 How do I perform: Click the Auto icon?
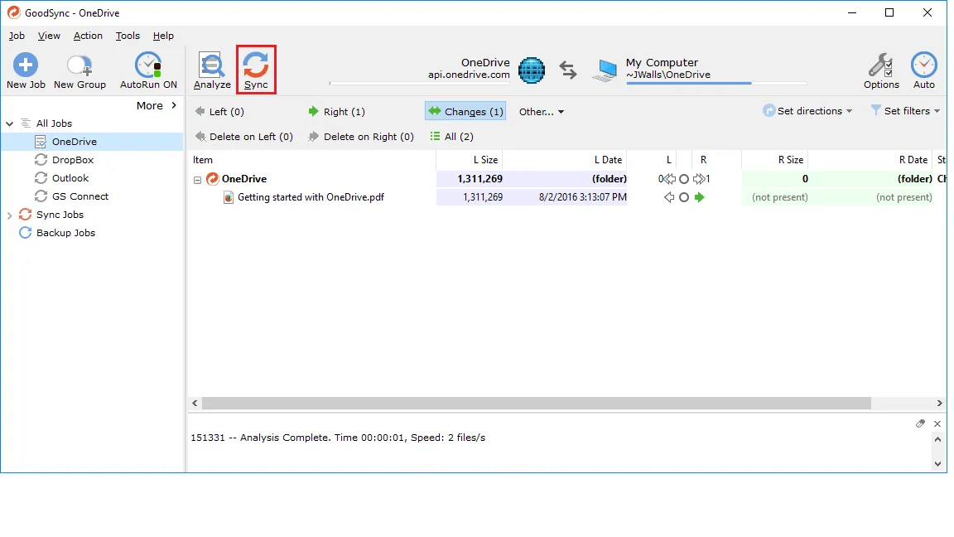924,70
